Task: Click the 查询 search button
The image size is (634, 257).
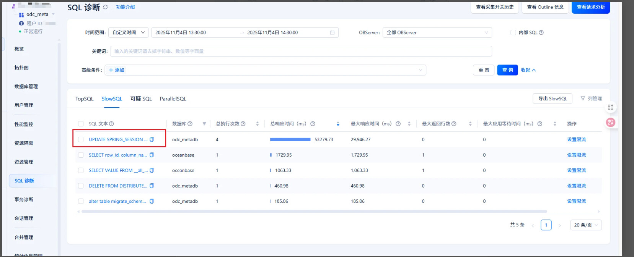Action: [507, 70]
